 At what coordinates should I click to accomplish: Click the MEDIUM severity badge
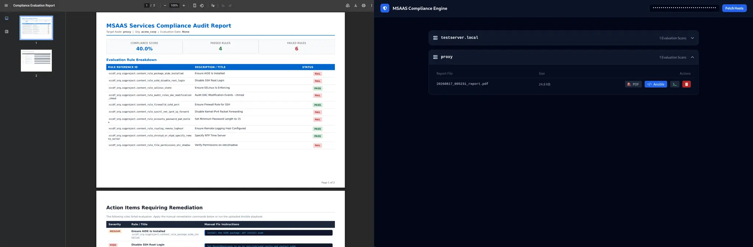[x=115, y=231]
